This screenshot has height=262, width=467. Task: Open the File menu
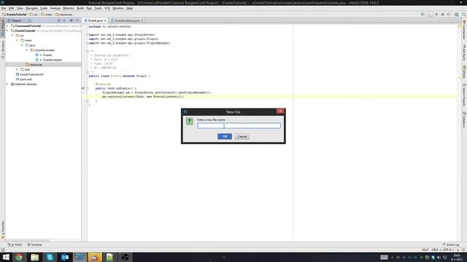(4, 8)
